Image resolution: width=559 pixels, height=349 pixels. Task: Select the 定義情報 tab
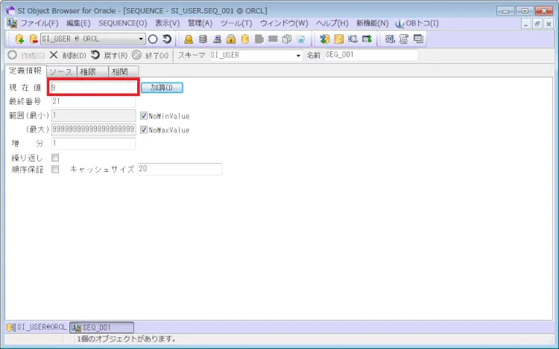[x=25, y=71]
